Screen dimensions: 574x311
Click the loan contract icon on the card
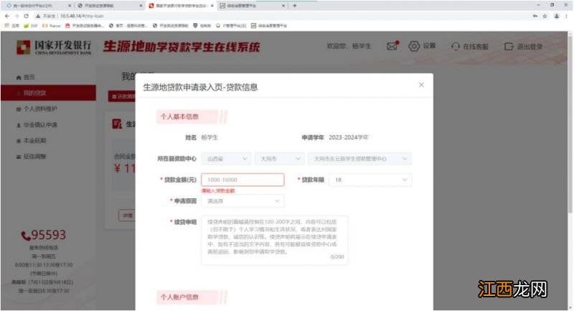tap(117, 124)
